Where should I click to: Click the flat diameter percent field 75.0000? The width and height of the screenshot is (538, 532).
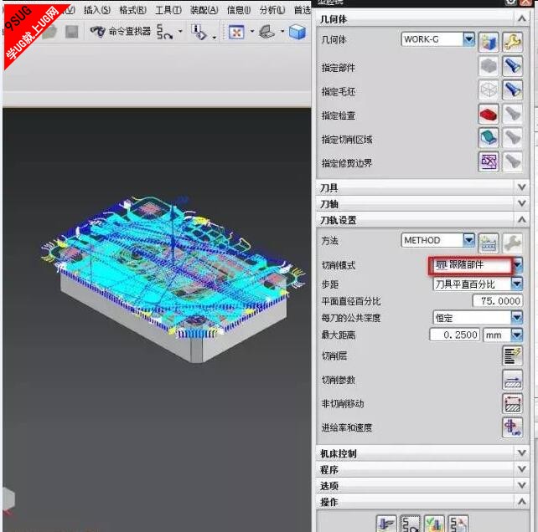(x=498, y=301)
